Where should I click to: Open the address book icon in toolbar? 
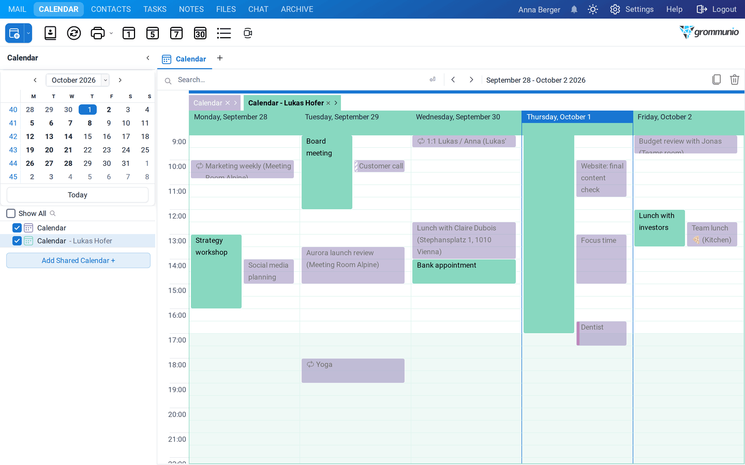[x=50, y=33]
